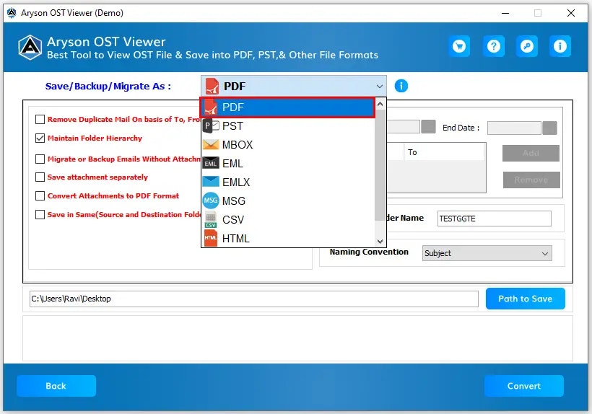The width and height of the screenshot is (592, 414).
Task: Open the Naming Convention Subject dropdown
Action: [487, 253]
